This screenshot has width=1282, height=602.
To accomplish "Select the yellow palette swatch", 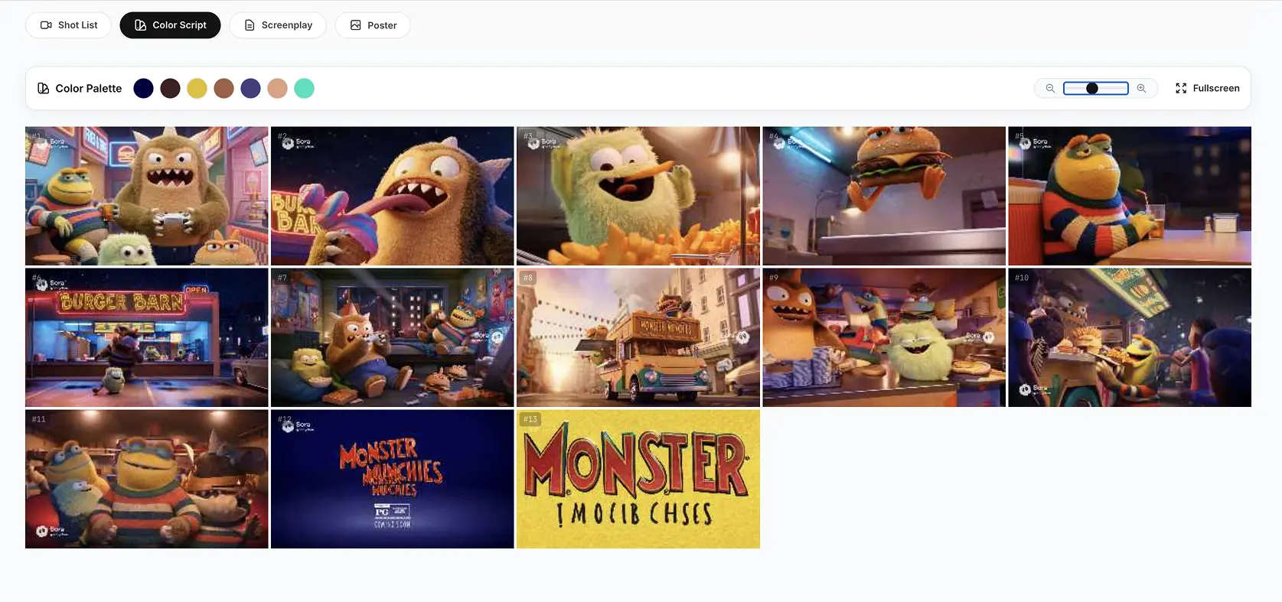I will point(197,89).
